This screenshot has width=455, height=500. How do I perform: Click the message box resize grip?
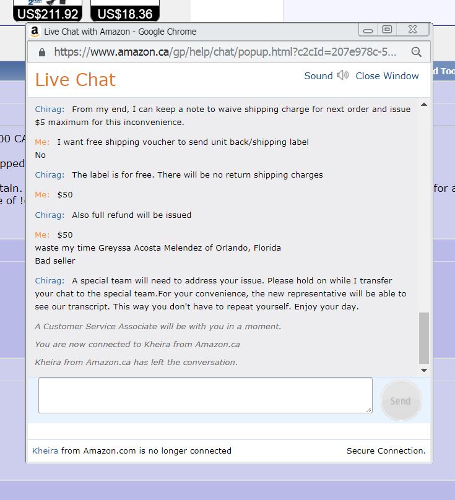pyautogui.click(x=369, y=410)
